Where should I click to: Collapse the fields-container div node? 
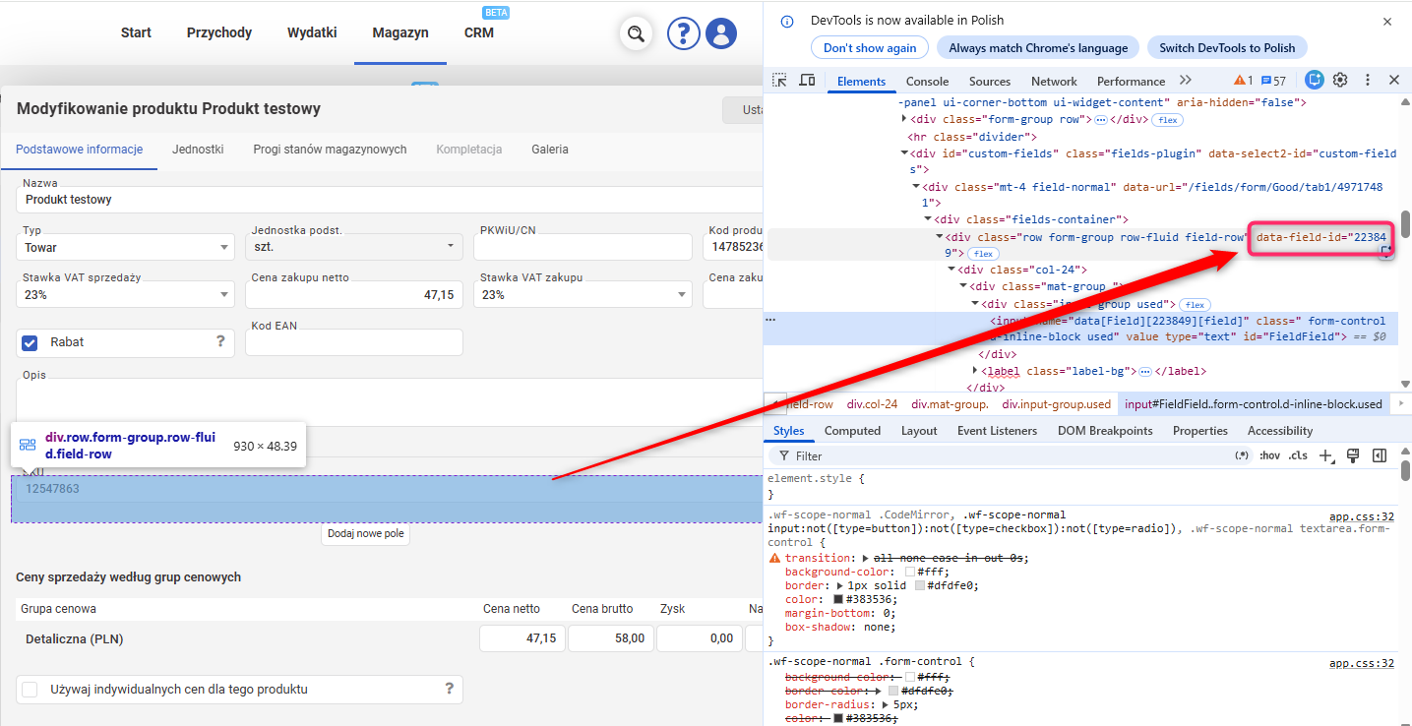tap(928, 219)
